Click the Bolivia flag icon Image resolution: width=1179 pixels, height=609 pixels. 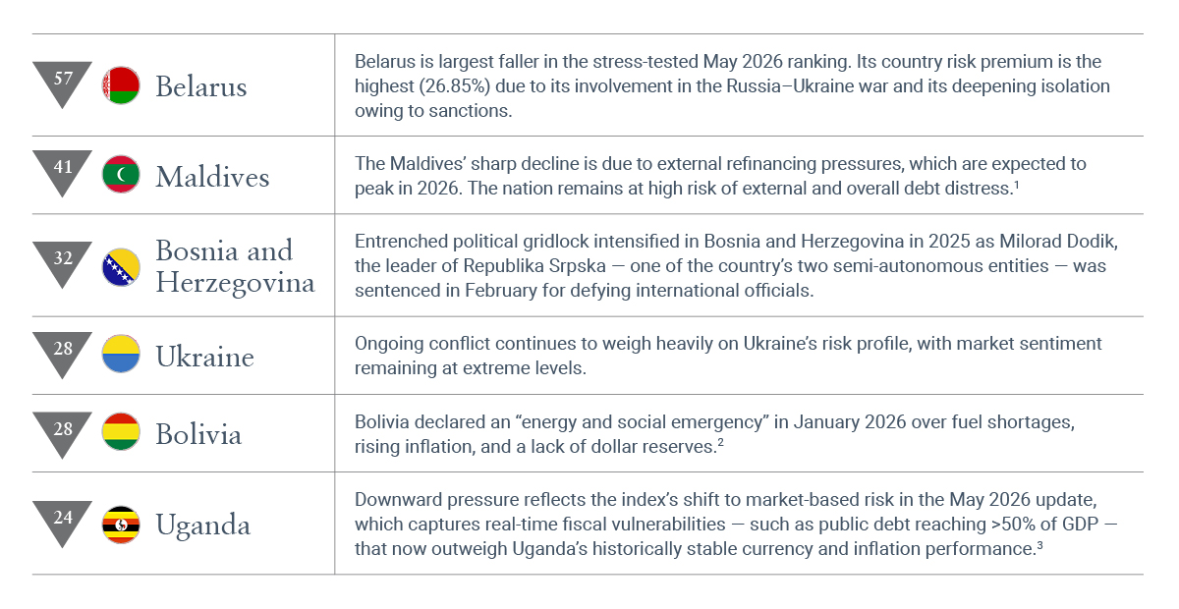pyautogui.click(x=121, y=432)
